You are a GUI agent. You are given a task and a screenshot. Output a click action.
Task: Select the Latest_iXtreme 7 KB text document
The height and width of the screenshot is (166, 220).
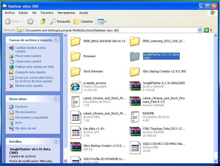98,102
